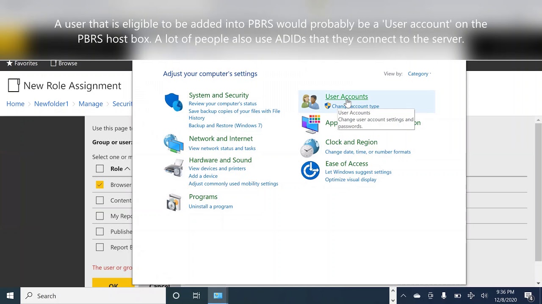
Task: Click the User Accounts people icon
Action: pos(310,102)
